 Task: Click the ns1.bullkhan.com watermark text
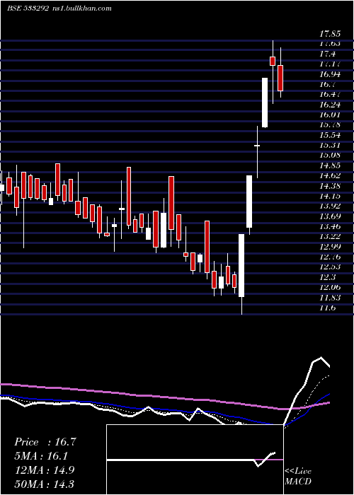point(82,8)
